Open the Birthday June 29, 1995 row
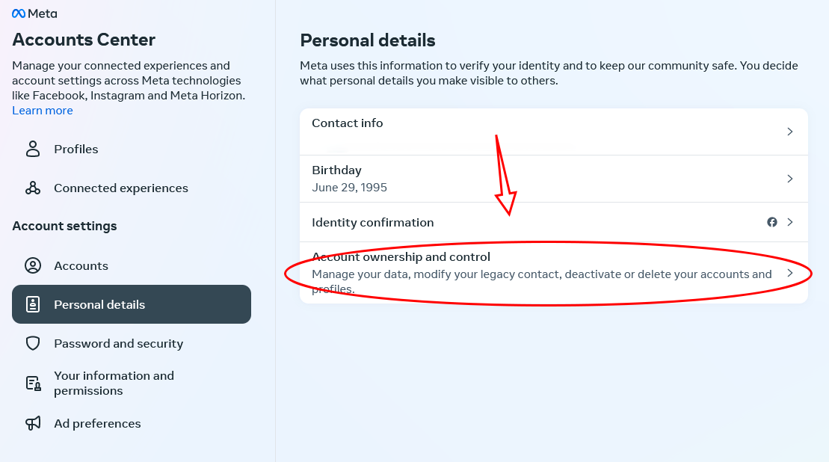 (x=523, y=179)
